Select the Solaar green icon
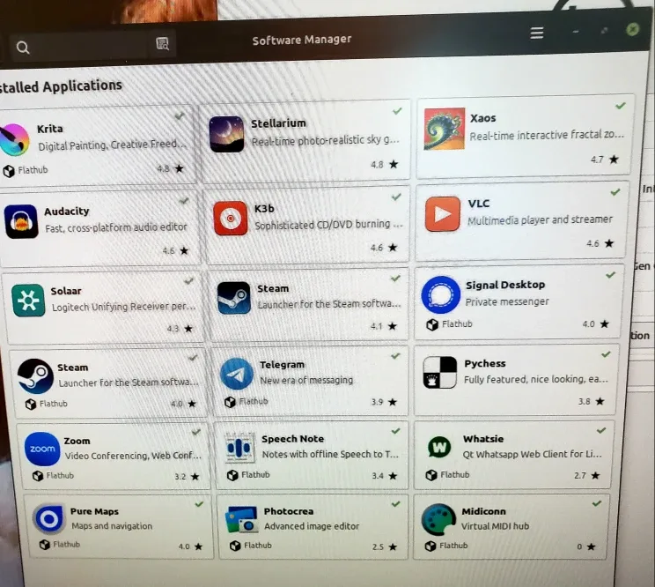The width and height of the screenshot is (655, 587). tap(28, 301)
